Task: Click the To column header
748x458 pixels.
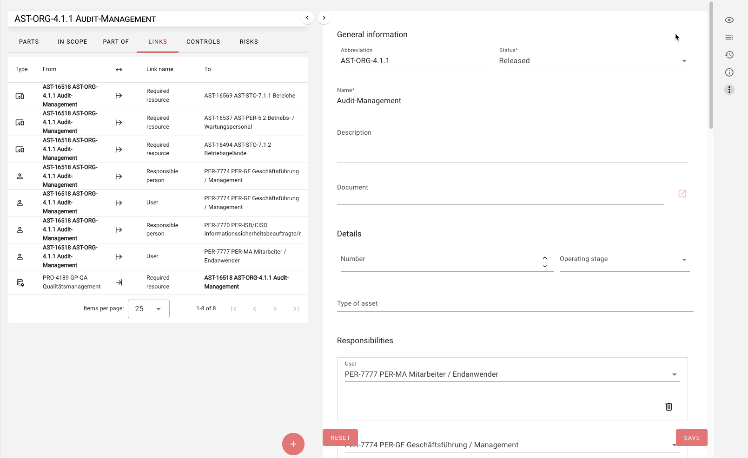Action: click(x=207, y=70)
